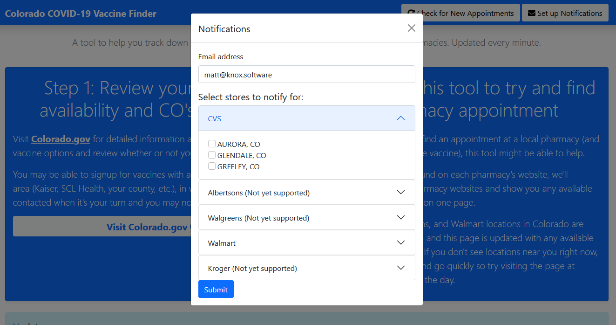The width and height of the screenshot is (616, 325).
Task: Click Colorado COVID-19 Vaccine Finder title
Action: 81,14
